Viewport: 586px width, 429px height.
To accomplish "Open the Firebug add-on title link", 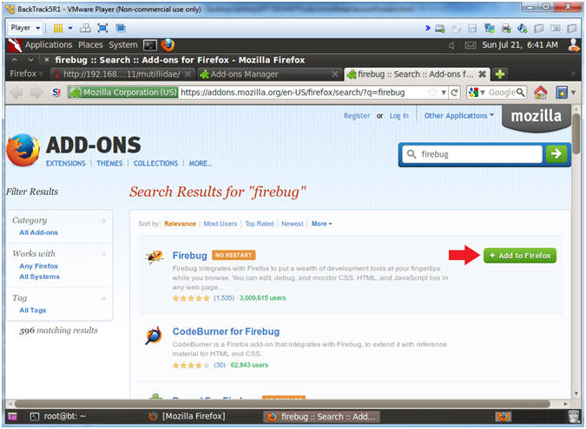I will 189,256.
